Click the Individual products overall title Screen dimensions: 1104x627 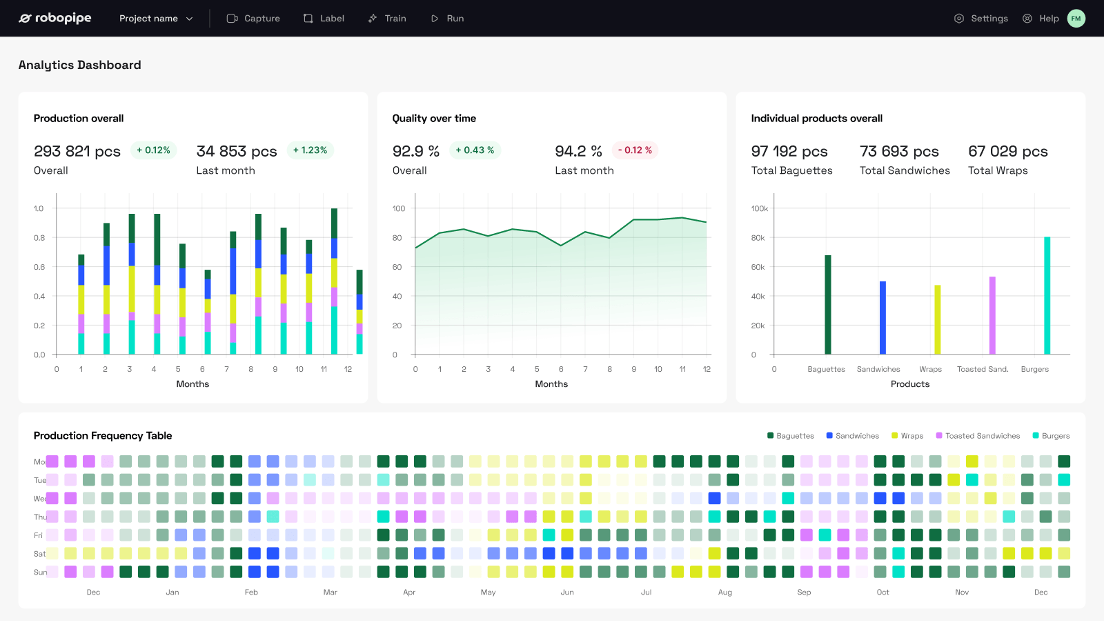click(817, 119)
